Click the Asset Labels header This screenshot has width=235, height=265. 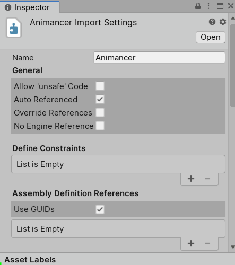point(30,260)
